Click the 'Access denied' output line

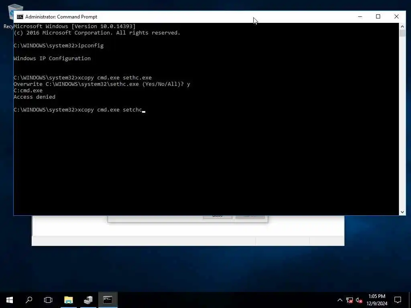tap(35, 97)
